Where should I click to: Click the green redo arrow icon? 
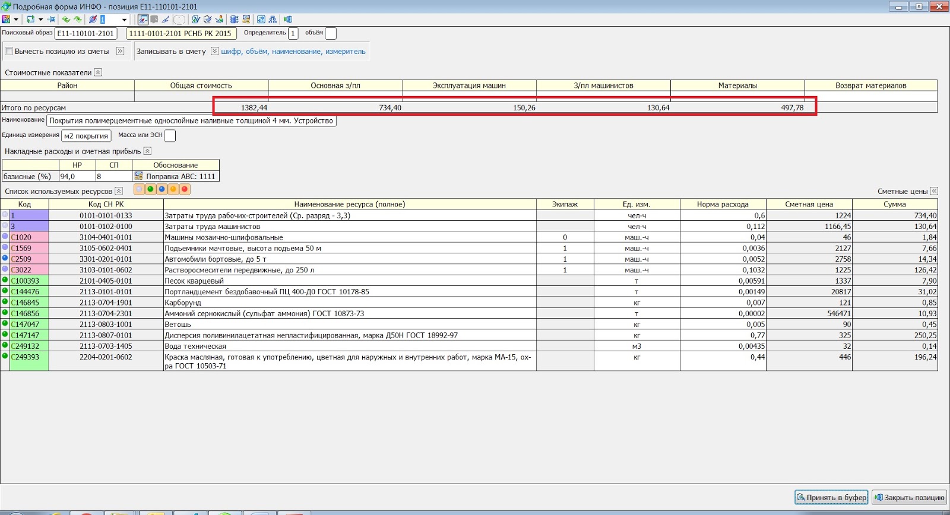click(x=77, y=20)
